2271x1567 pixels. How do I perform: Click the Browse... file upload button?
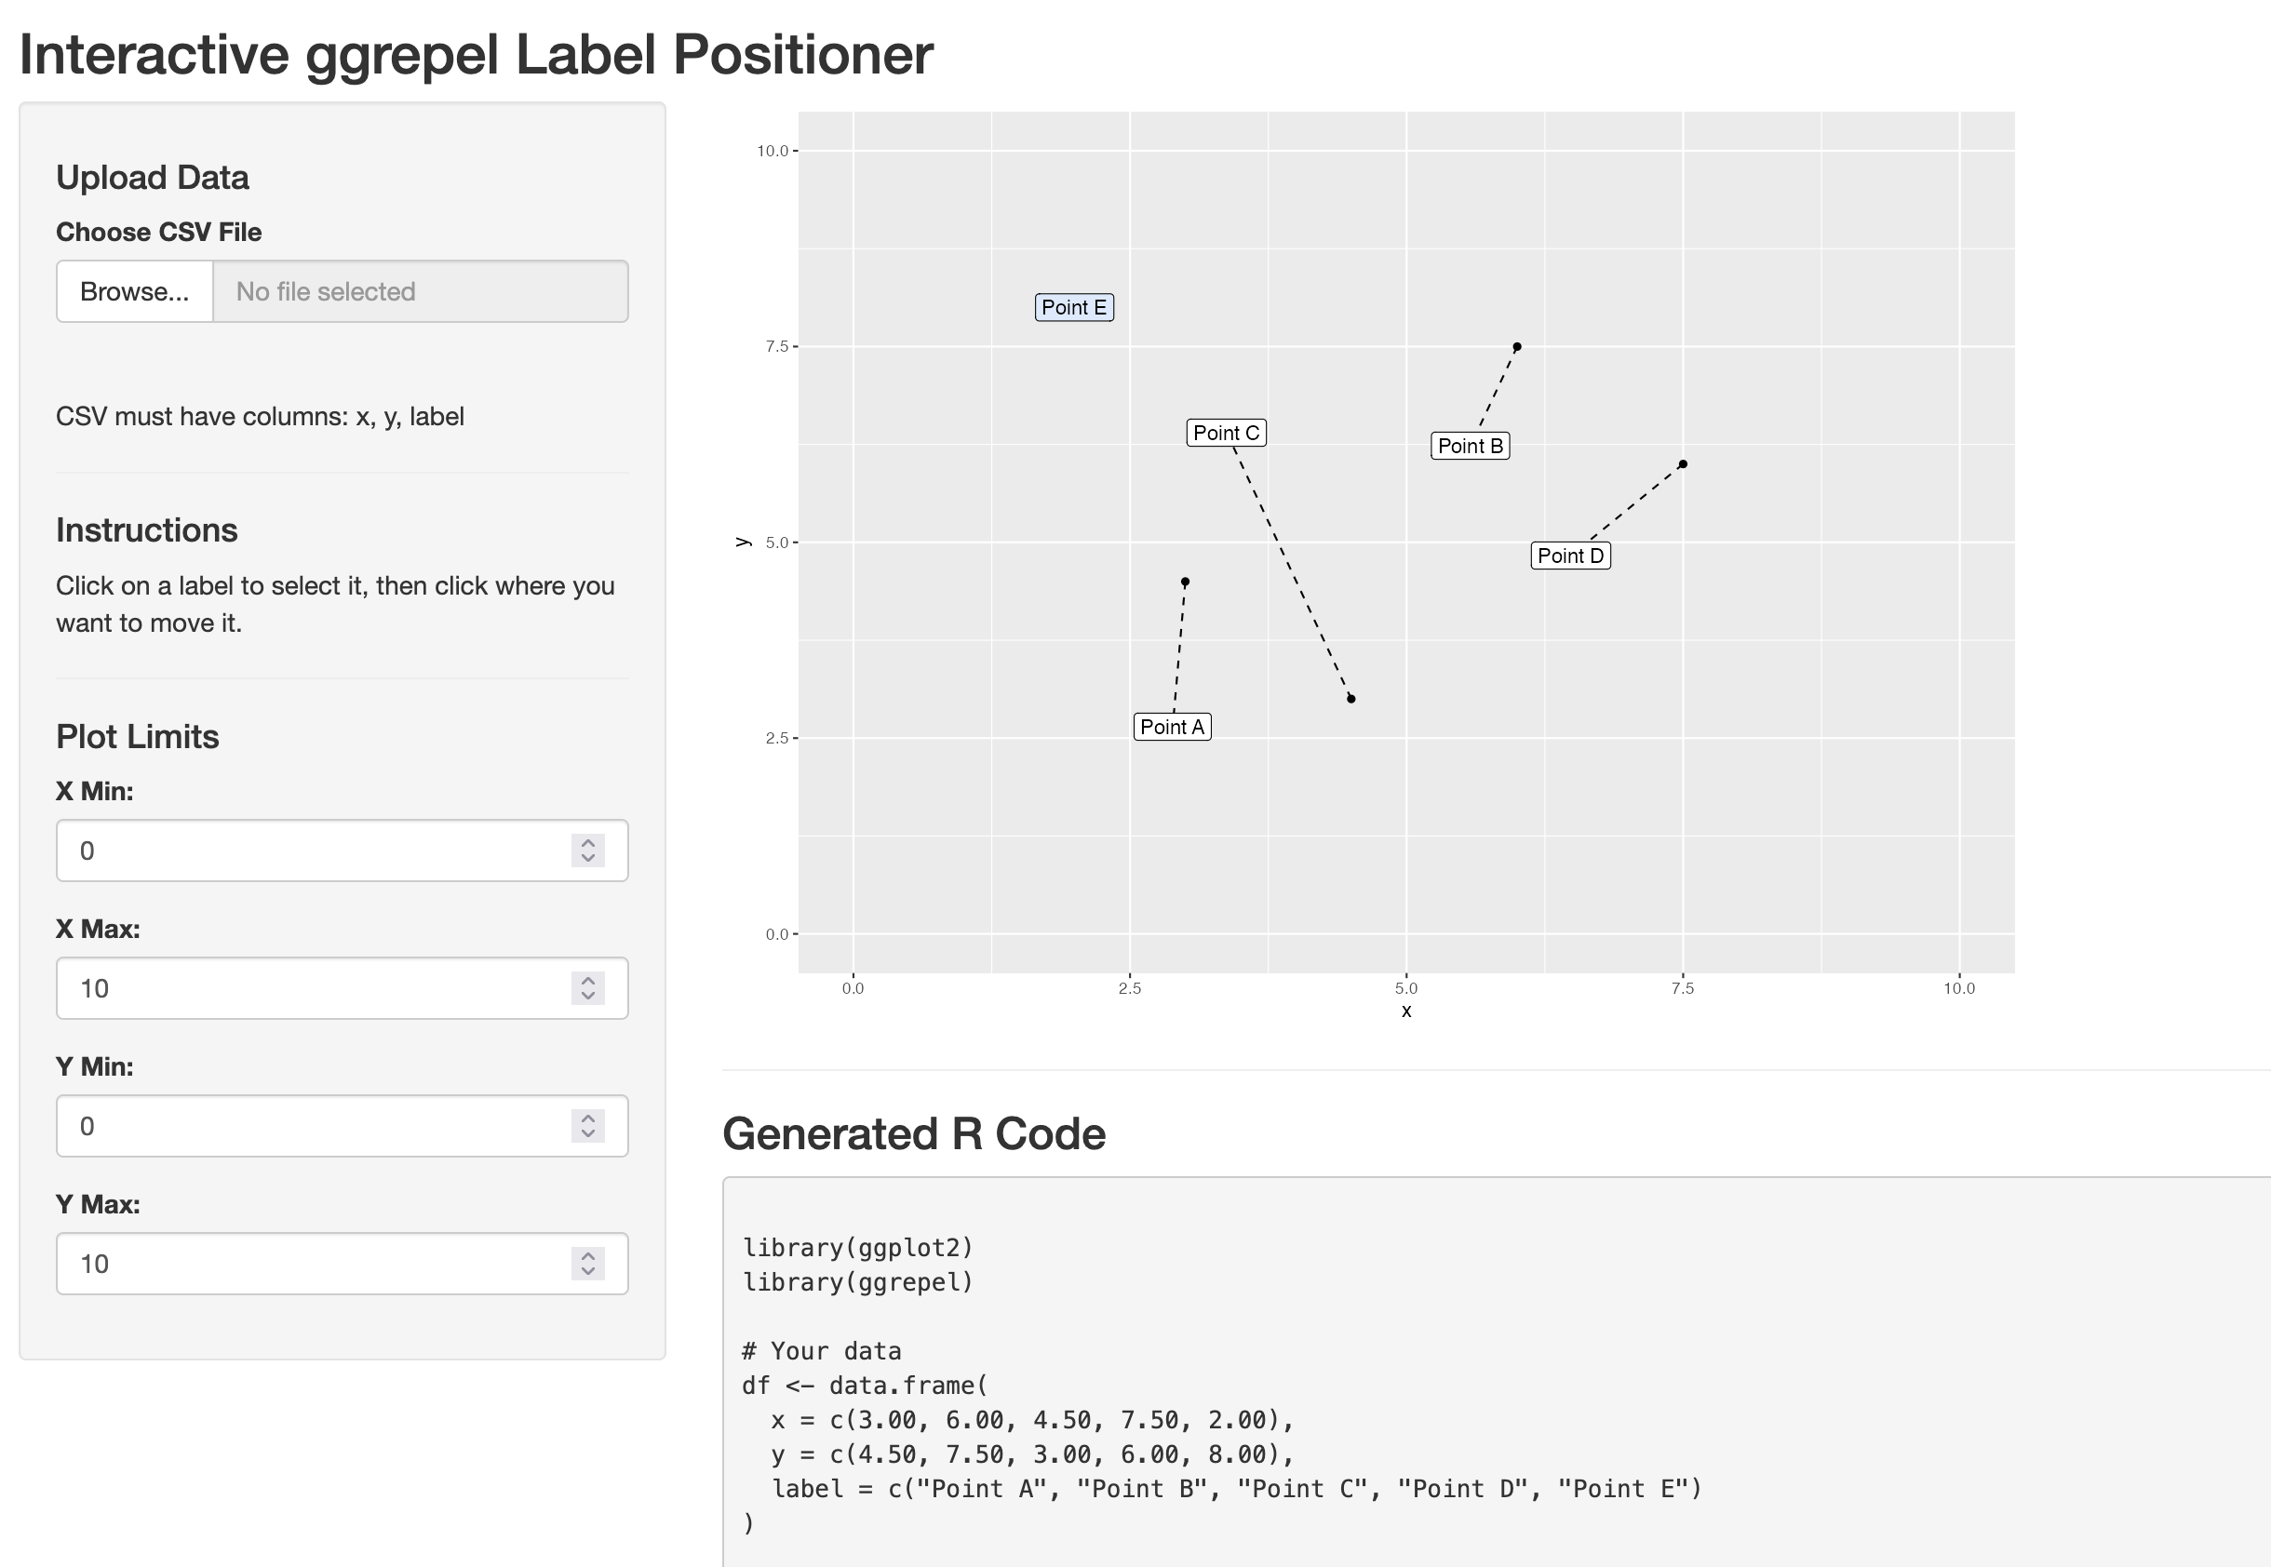click(x=135, y=291)
